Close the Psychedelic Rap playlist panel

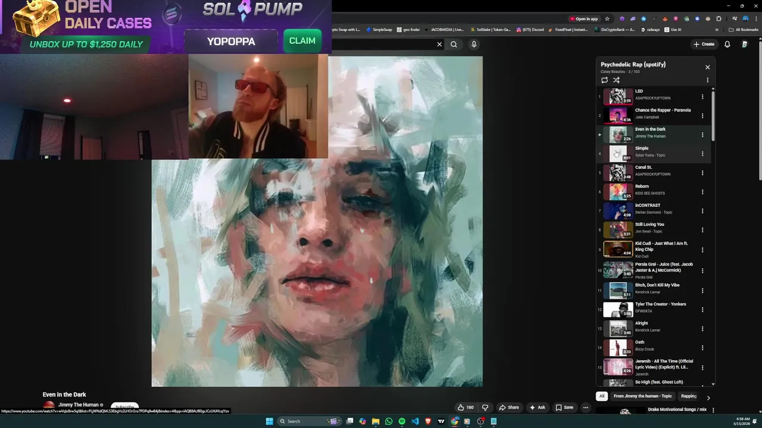[x=707, y=67]
